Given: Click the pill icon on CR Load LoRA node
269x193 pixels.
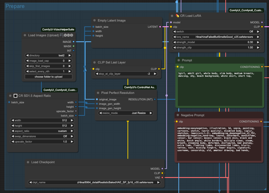Looking at the screenshot, I should tap(177, 16).
